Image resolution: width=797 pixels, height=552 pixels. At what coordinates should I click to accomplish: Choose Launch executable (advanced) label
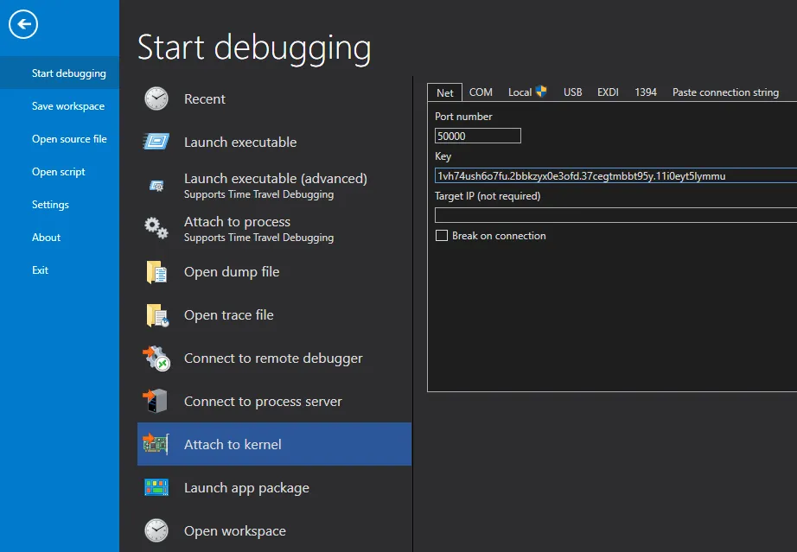276,178
